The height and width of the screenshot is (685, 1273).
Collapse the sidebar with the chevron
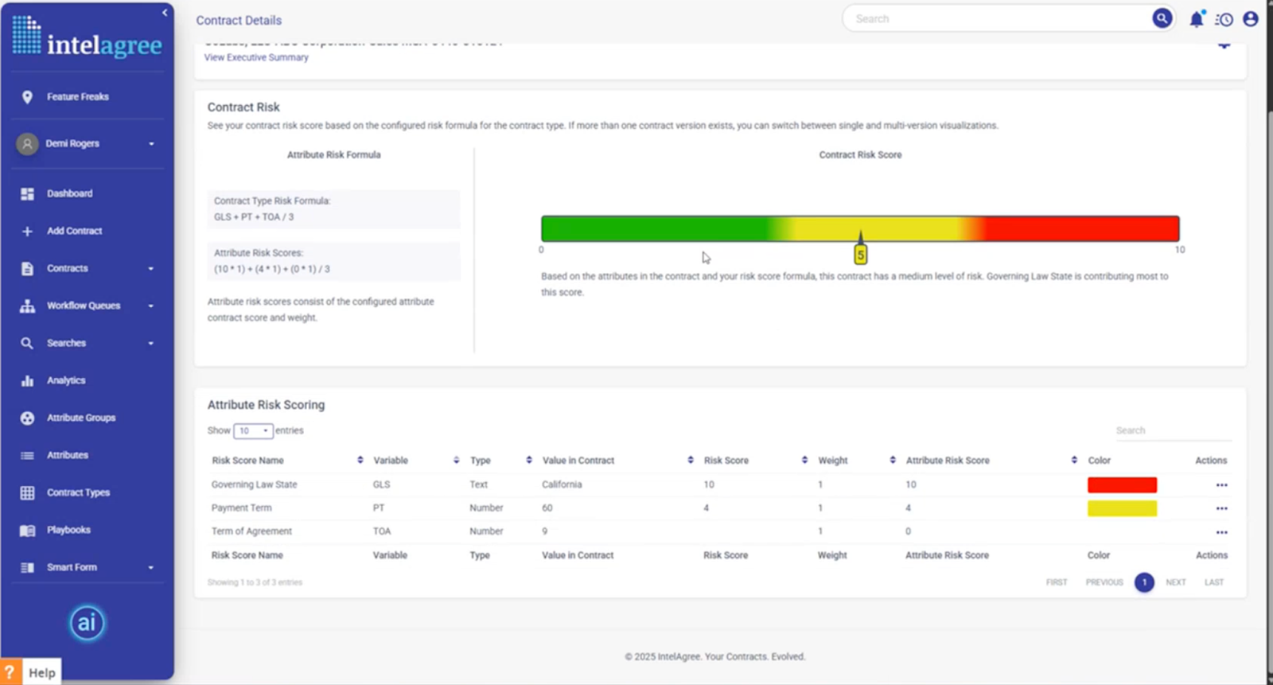[x=165, y=13]
